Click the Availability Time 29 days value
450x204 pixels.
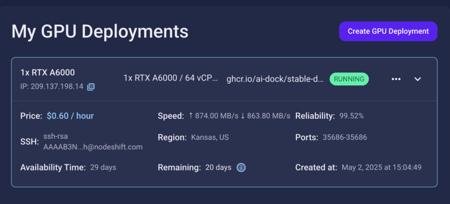click(x=103, y=168)
